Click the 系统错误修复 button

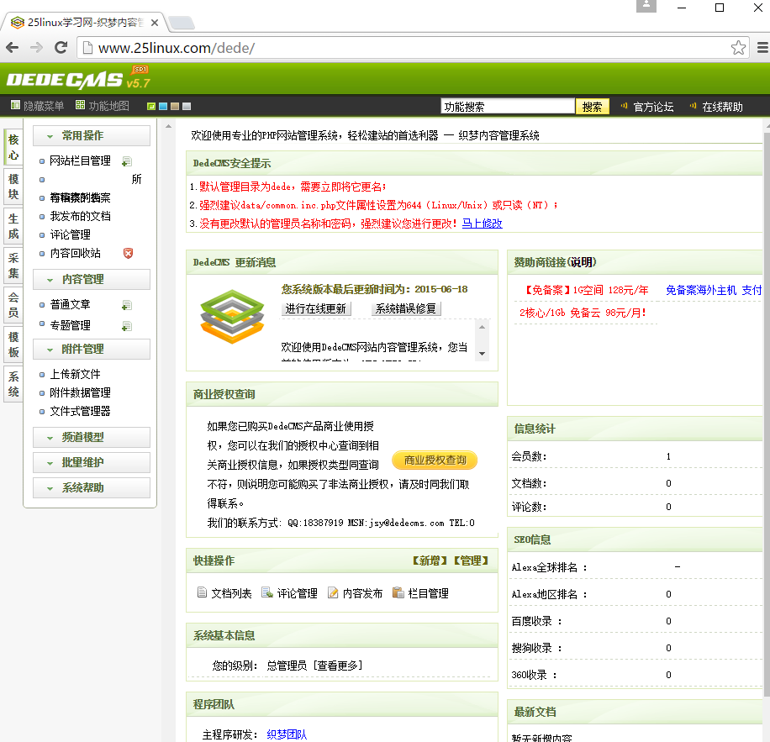pyautogui.click(x=406, y=308)
